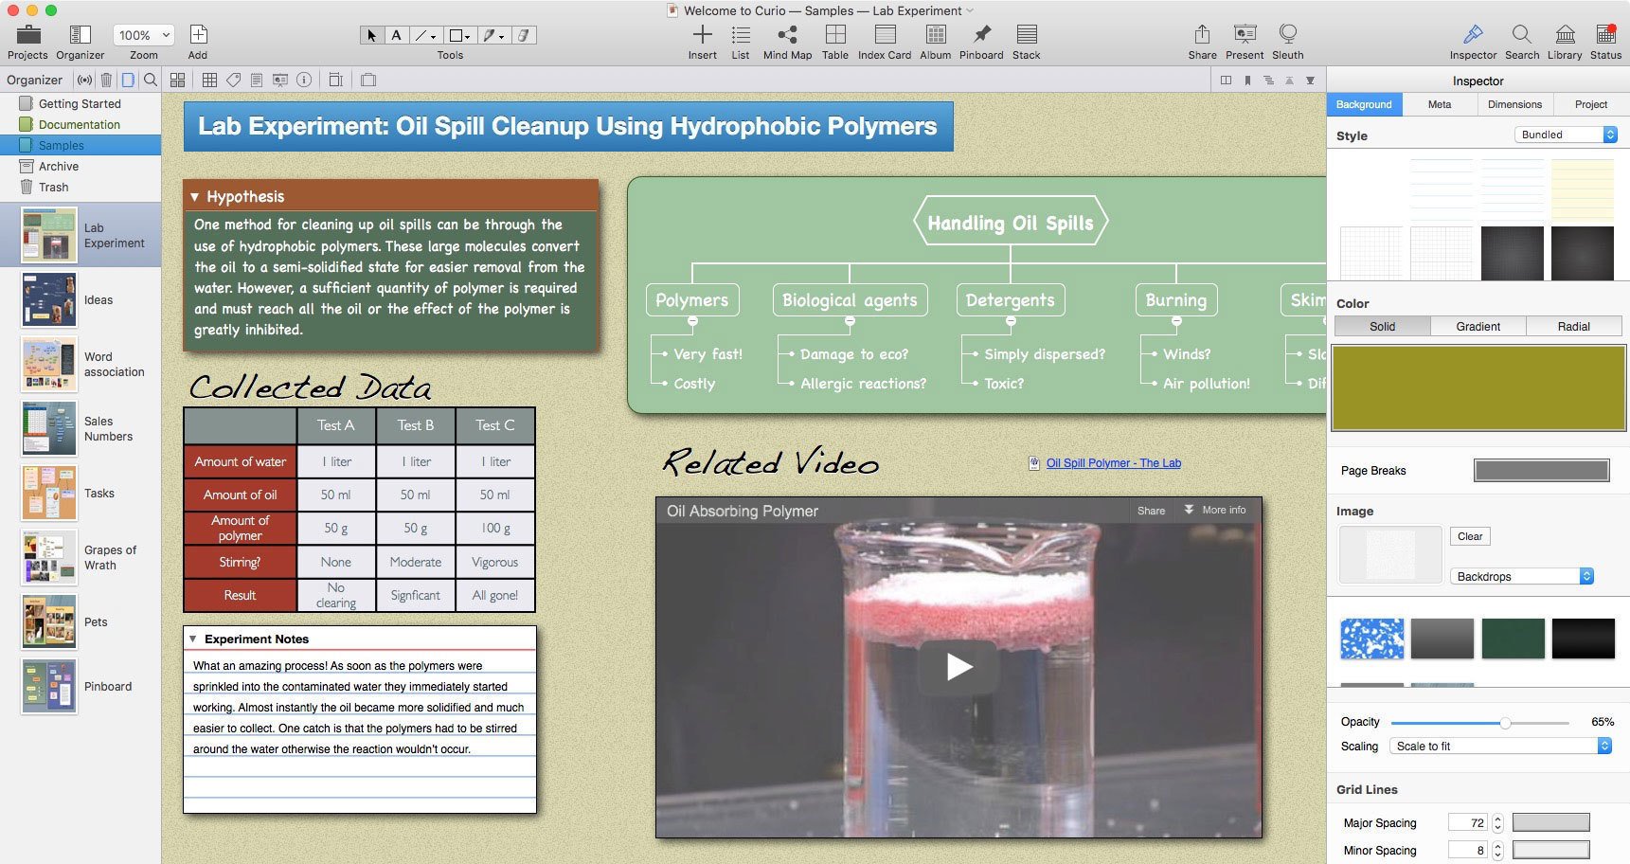Click the olive background color swatch

[1478, 388]
